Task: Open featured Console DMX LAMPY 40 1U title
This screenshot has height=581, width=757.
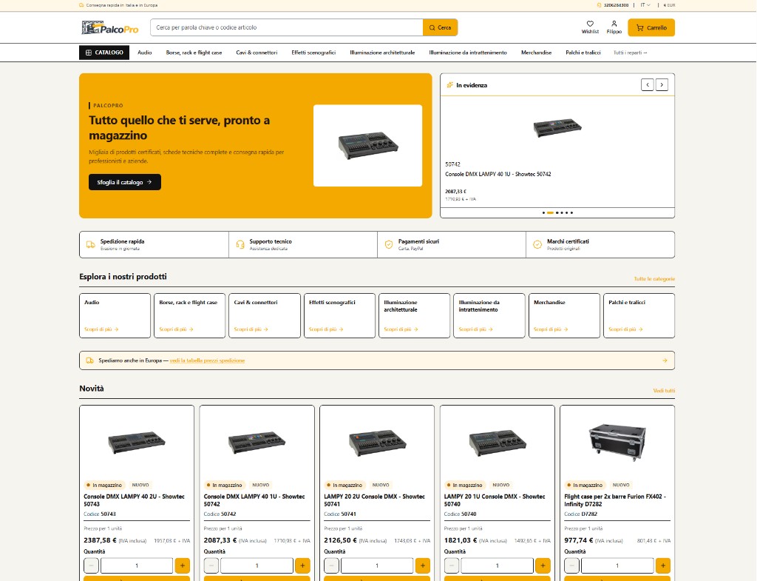Action: tap(498, 174)
